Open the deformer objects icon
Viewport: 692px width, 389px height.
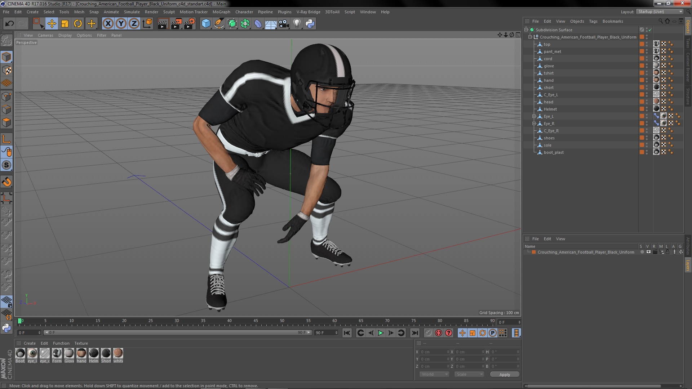[258, 24]
